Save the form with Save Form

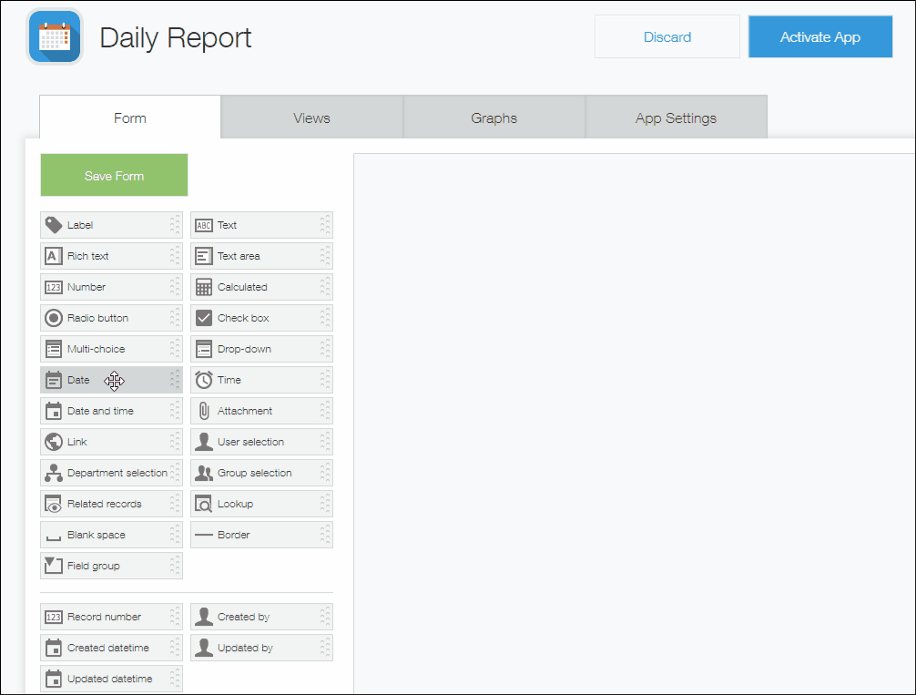[113, 175]
